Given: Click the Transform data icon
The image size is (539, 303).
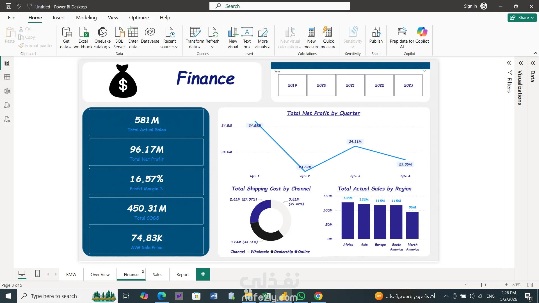Looking at the screenshot, I should [195, 32].
